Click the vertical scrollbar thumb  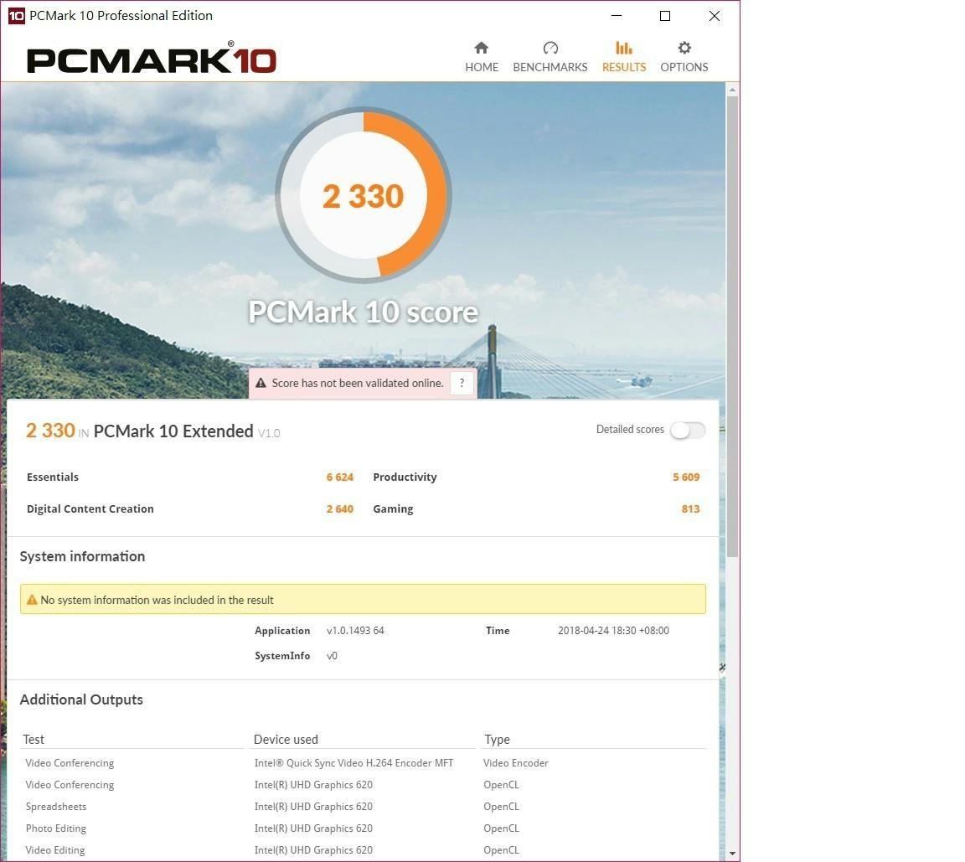pyautogui.click(x=732, y=327)
